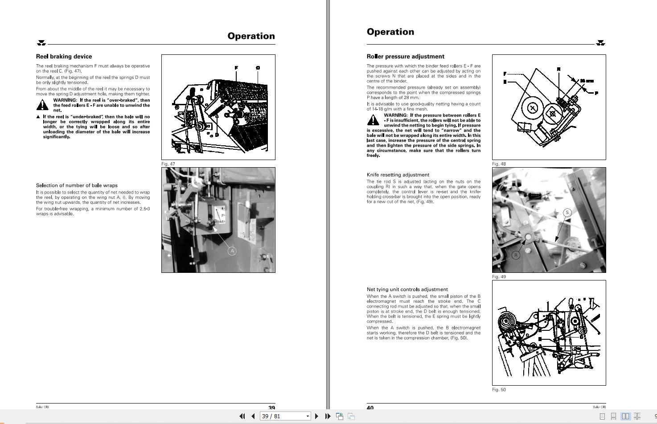This screenshot has width=657, height=424.
Task: Select the Fig. 48 roller diagram
Action: [x=549, y=107]
